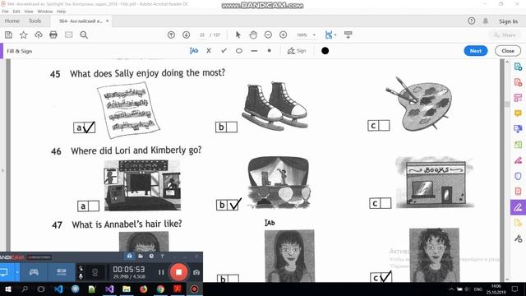Click the Share button
This screenshot has height=296, width=526.
point(505,35)
